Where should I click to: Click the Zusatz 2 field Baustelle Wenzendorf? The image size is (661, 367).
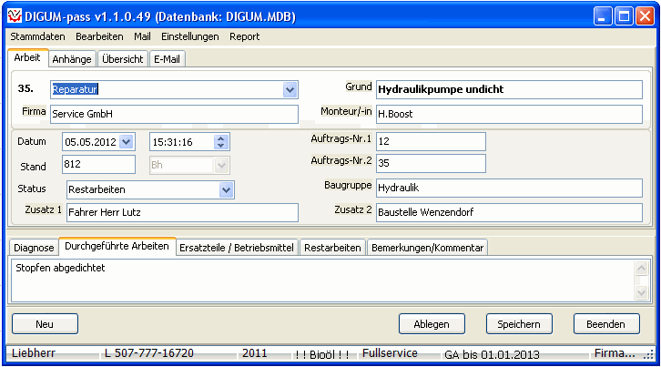coord(509,212)
